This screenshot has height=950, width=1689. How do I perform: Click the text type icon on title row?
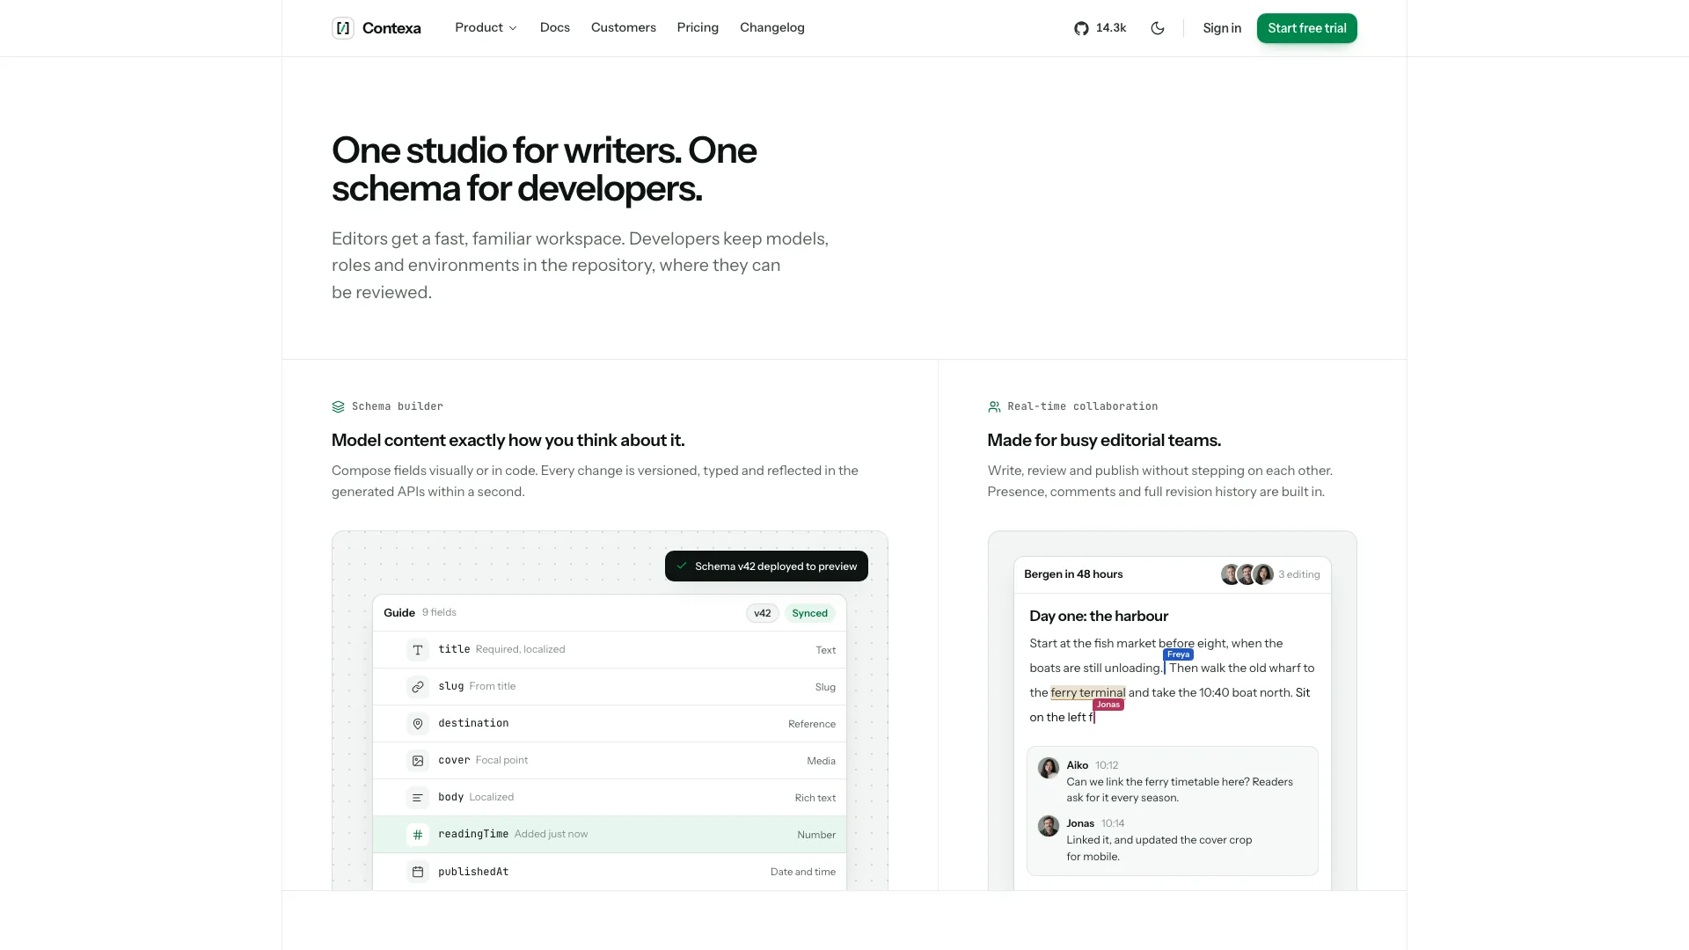418,650
